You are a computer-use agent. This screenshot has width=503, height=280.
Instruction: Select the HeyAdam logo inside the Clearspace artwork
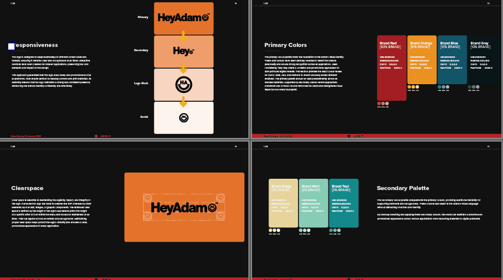[x=184, y=208]
